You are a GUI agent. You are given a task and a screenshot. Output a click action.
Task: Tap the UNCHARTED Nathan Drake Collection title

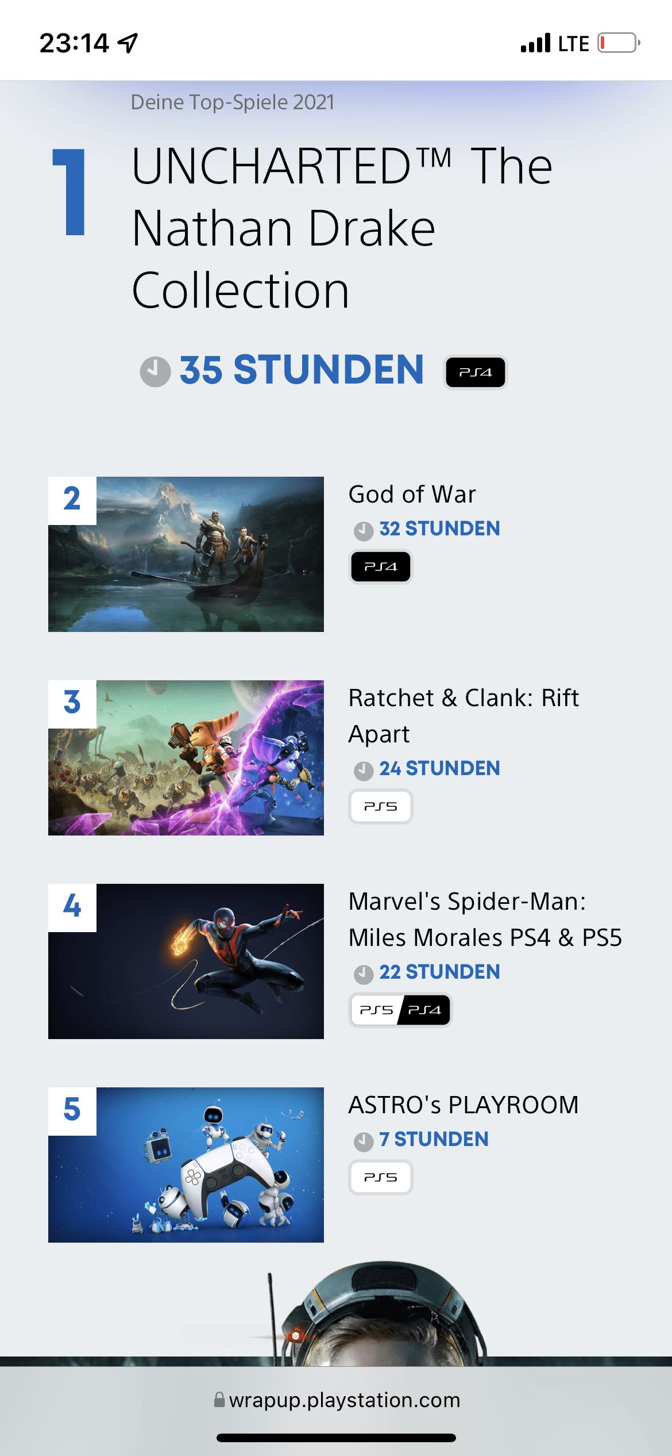[x=342, y=228]
